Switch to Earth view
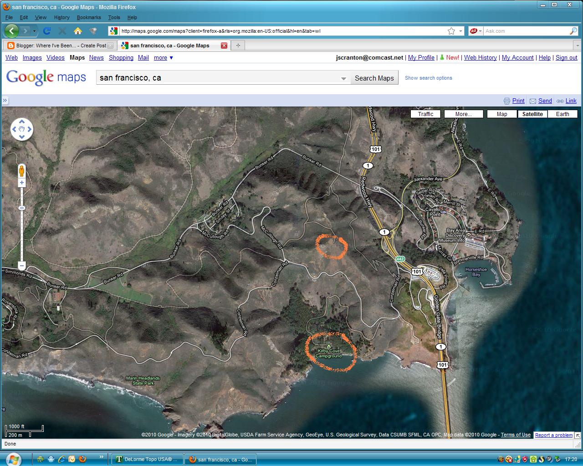Viewport: 583px width, 466px height. [563, 114]
